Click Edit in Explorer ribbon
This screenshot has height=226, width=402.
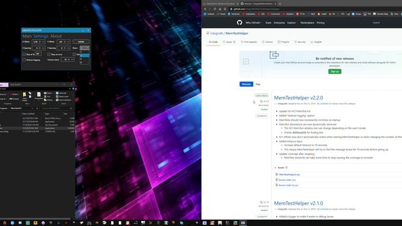tap(47, 97)
